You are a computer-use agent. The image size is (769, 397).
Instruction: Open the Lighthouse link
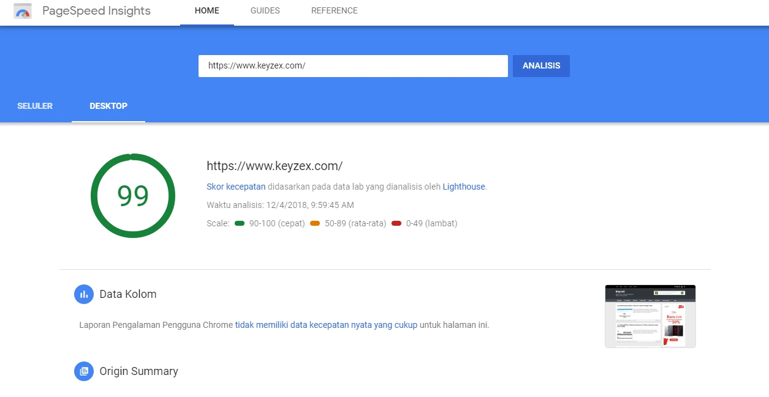point(464,187)
